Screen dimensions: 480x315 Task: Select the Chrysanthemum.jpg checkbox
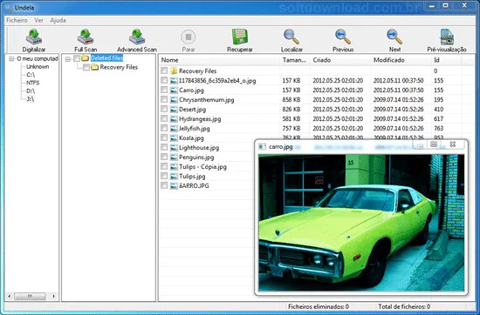[x=164, y=99]
